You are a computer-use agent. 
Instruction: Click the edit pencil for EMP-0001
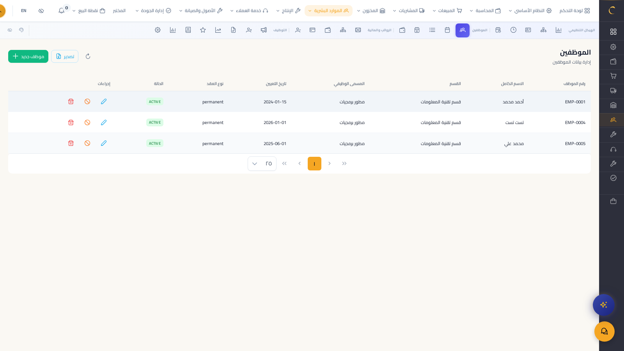click(104, 101)
